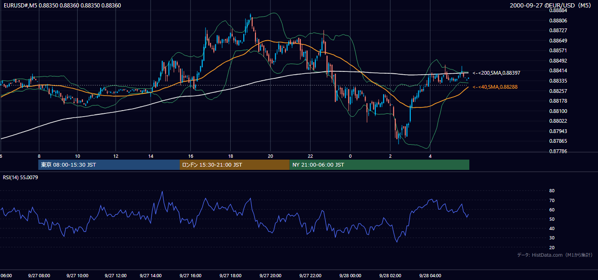Click hour label 10 under price chart
This screenshot has width=598, height=280.
[x=77, y=156]
